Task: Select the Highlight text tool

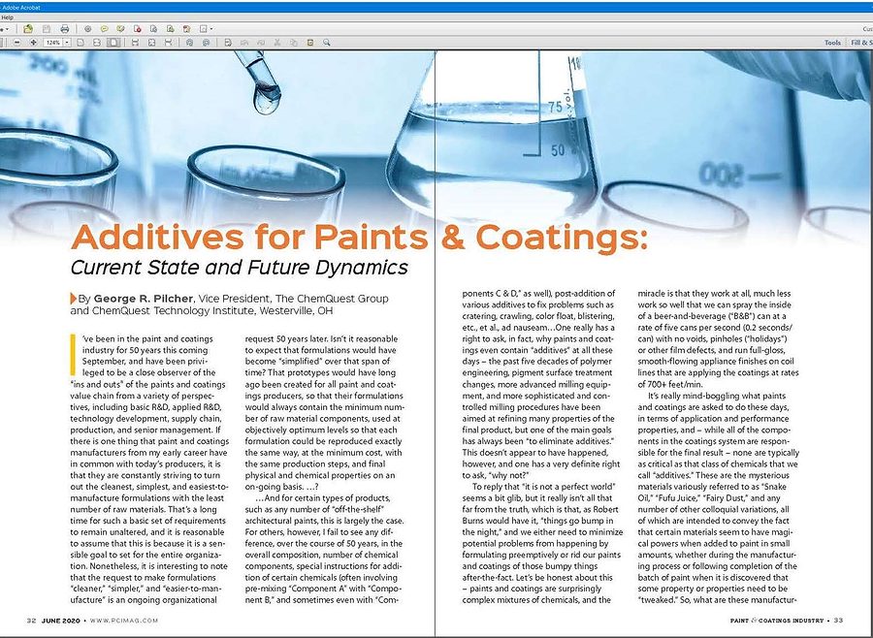Action: (119, 30)
